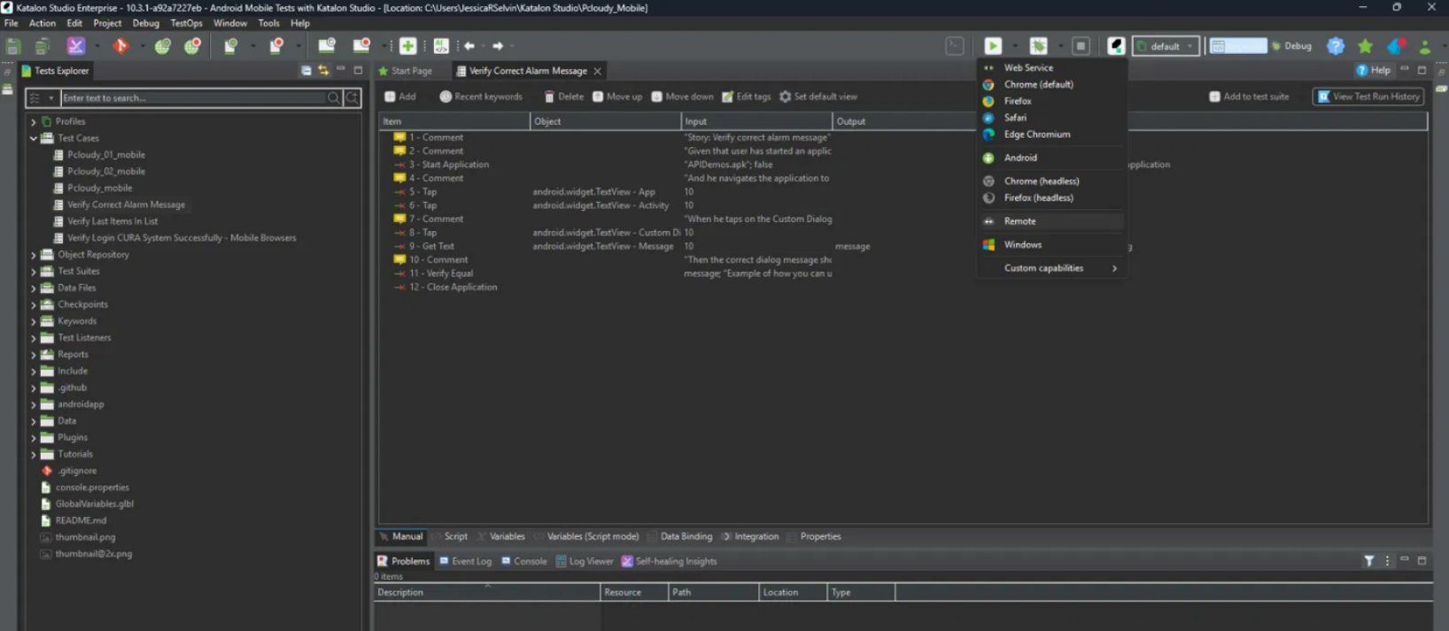Click the blue tag icon with the red dot

tap(1396, 46)
